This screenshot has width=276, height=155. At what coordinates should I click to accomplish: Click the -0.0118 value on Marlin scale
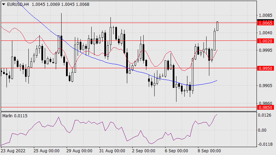[265, 144]
